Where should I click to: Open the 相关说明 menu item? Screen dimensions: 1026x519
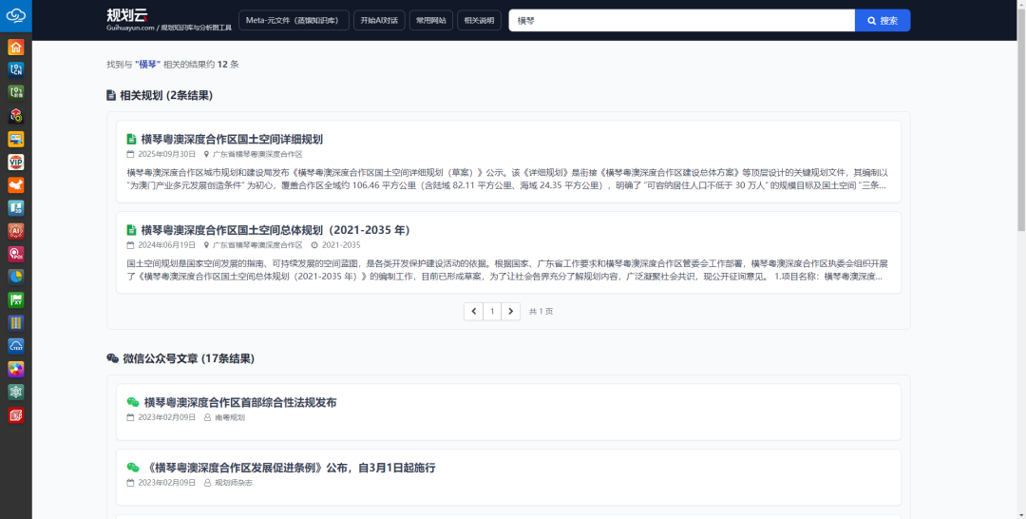click(x=479, y=20)
